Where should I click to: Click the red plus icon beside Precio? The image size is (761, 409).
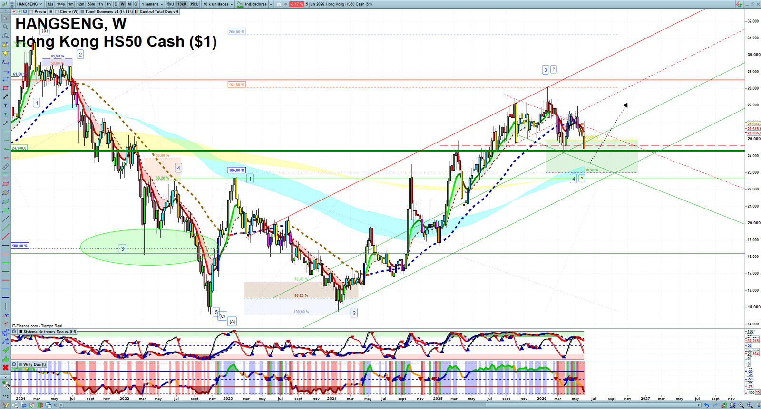point(14,11)
